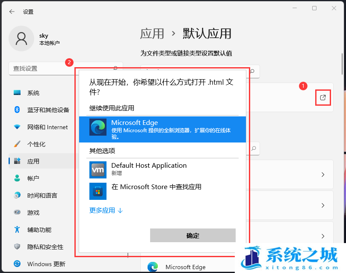The image size is (346, 273).
Task: Open Network and Internet settings
Action: pos(47,127)
